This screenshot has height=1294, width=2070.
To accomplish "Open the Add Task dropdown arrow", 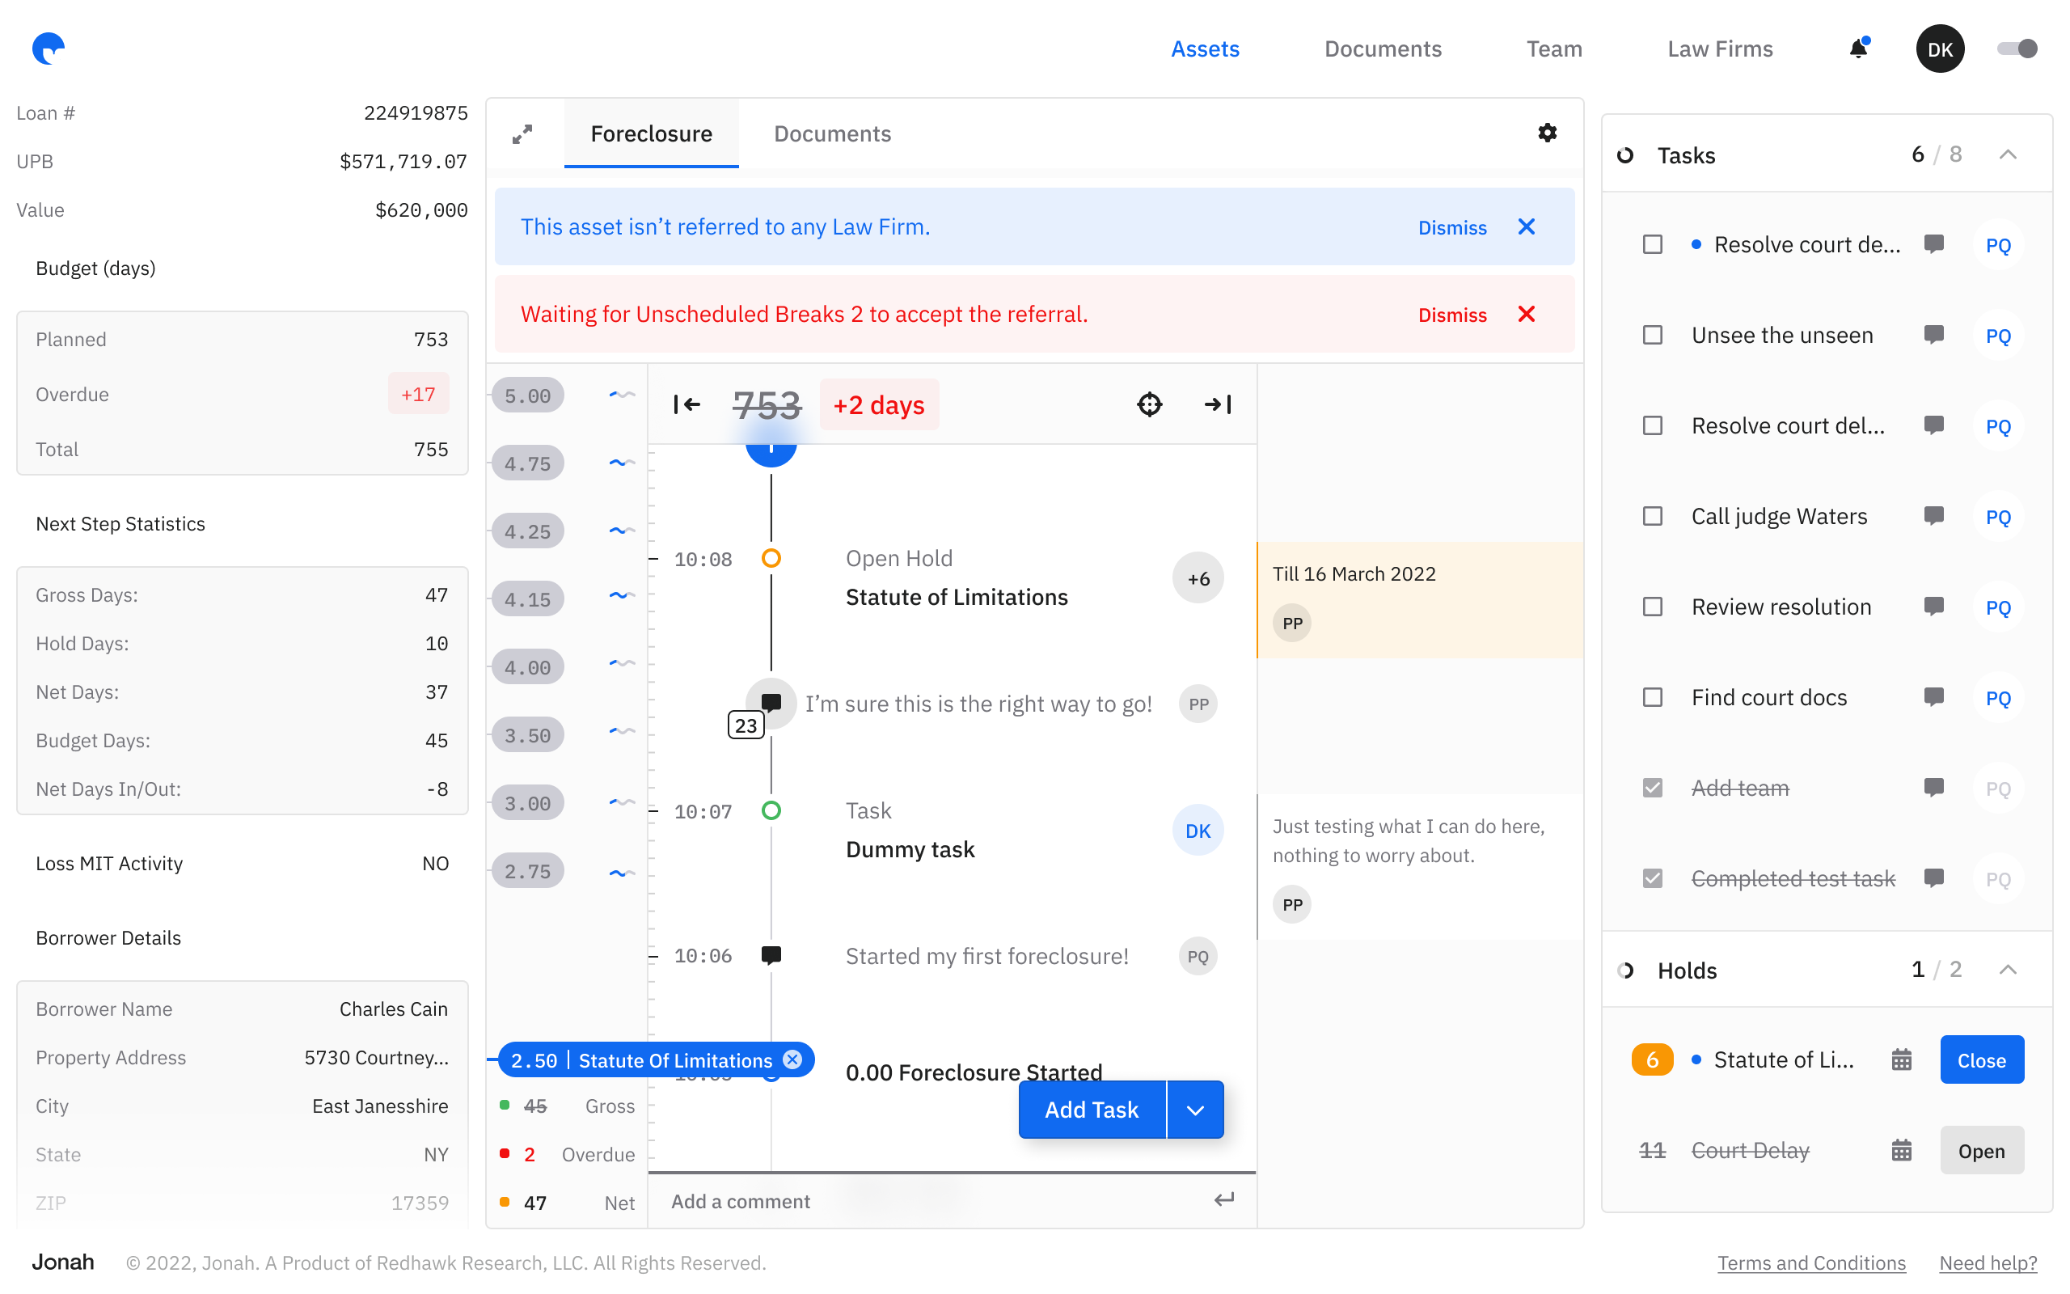I will tap(1195, 1109).
